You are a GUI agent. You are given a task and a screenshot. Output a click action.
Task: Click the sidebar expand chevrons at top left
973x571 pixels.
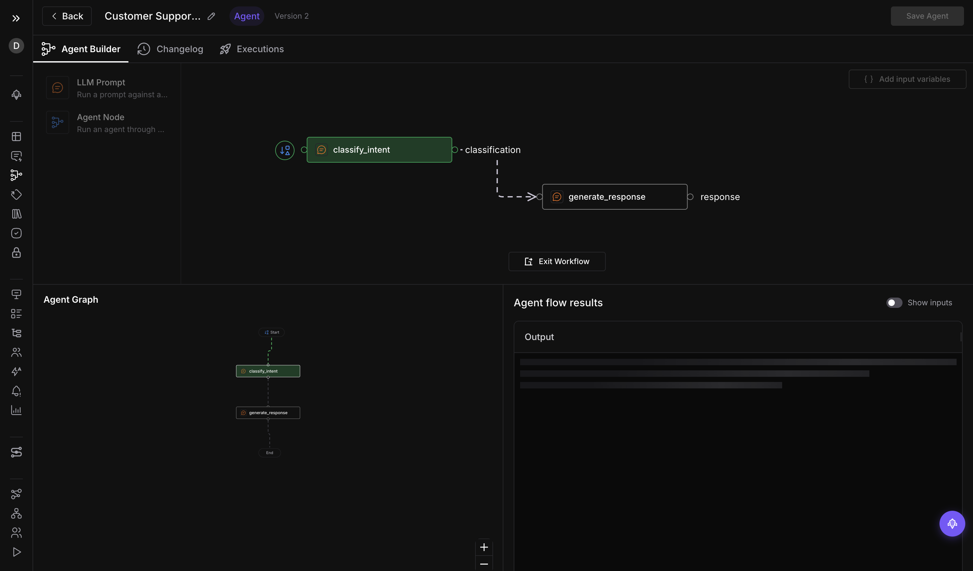point(16,18)
